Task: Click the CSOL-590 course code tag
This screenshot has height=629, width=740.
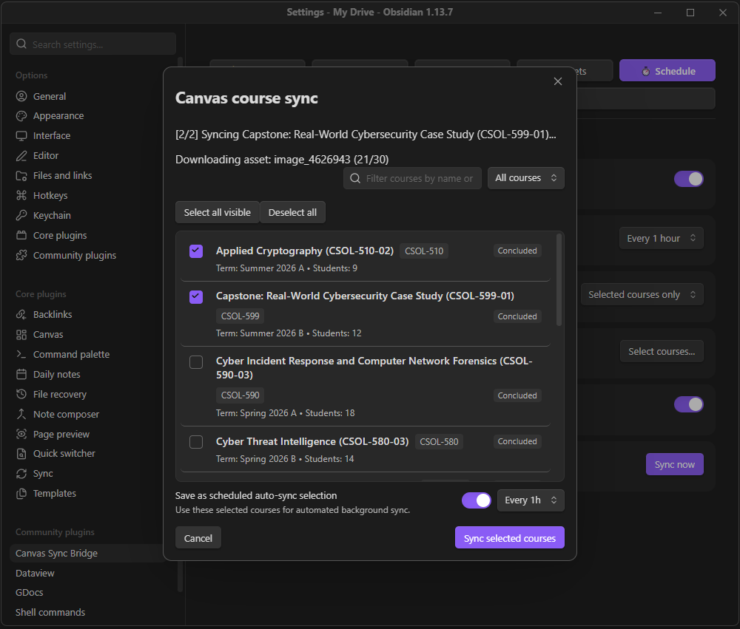Action: 240,395
